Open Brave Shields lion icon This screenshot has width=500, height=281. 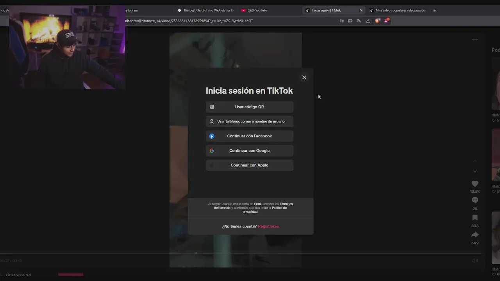coord(377,21)
